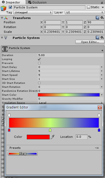Click the object name field Particle System
The height and width of the screenshot is (178, 105).
49,7
